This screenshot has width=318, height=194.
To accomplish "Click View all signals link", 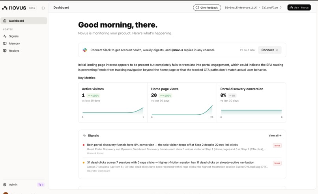I will click(275, 135).
